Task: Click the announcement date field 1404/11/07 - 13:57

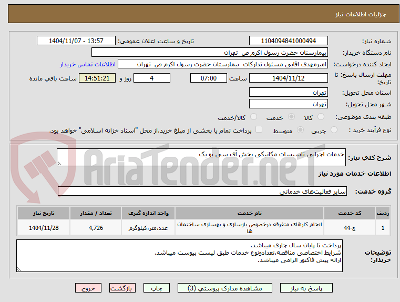Action: (76, 41)
